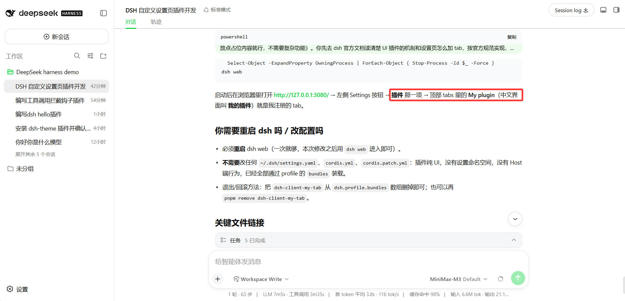625x301 pixels.
Task: Select the 对话 tab
Action: [x=131, y=22]
